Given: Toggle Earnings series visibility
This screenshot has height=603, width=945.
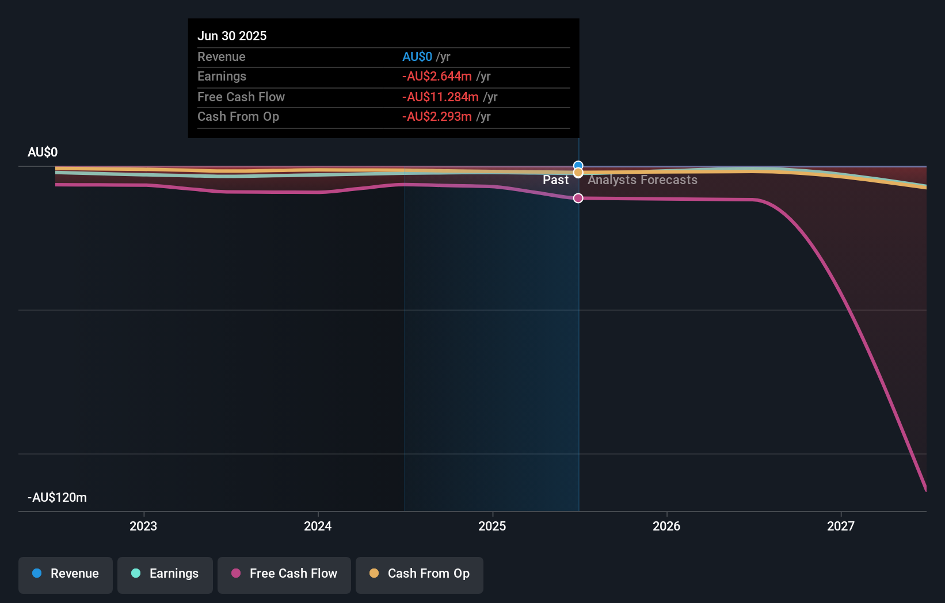Looking at the screenshot, I should [165, 575].
